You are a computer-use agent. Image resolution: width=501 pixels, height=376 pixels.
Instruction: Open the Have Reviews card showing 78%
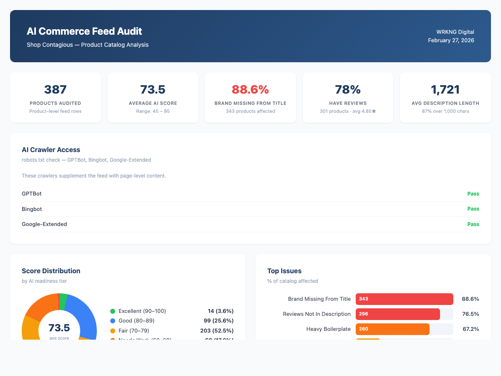tap(348, 97)
